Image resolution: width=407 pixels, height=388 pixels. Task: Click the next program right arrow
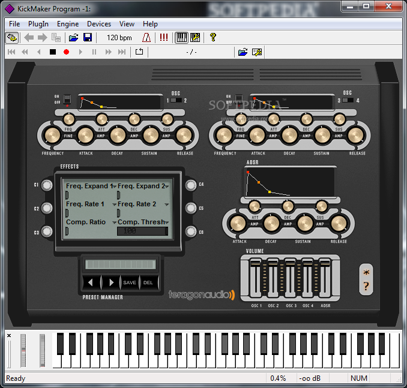coord(42,38)
